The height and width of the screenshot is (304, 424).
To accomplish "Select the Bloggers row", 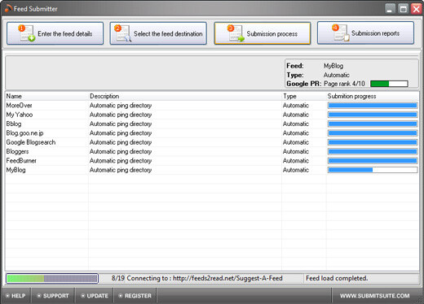I will coord(212,151).
